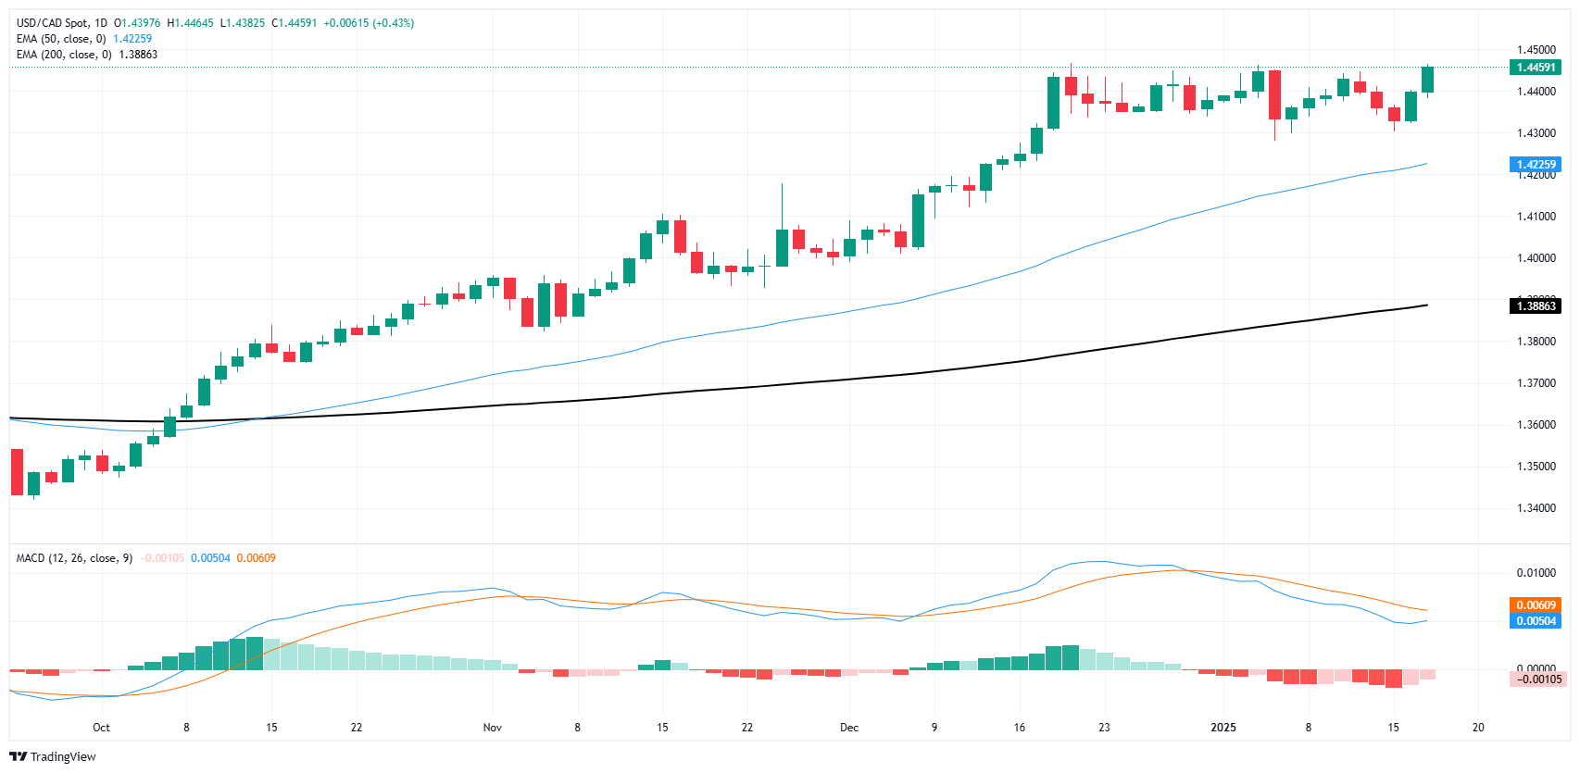This screenshot has height=773, width=1580.
Task: Click the orange MACD signal tag 0.00609
Action: click(1535, 605)
